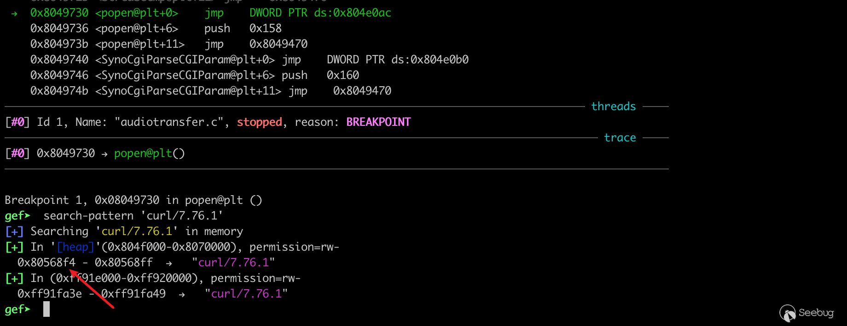Click the SynoCgiParseCGIParam@plt+0 symbol
Image resolution: width=847 pixels, height=326 pixels.
(x=185, y=60)
